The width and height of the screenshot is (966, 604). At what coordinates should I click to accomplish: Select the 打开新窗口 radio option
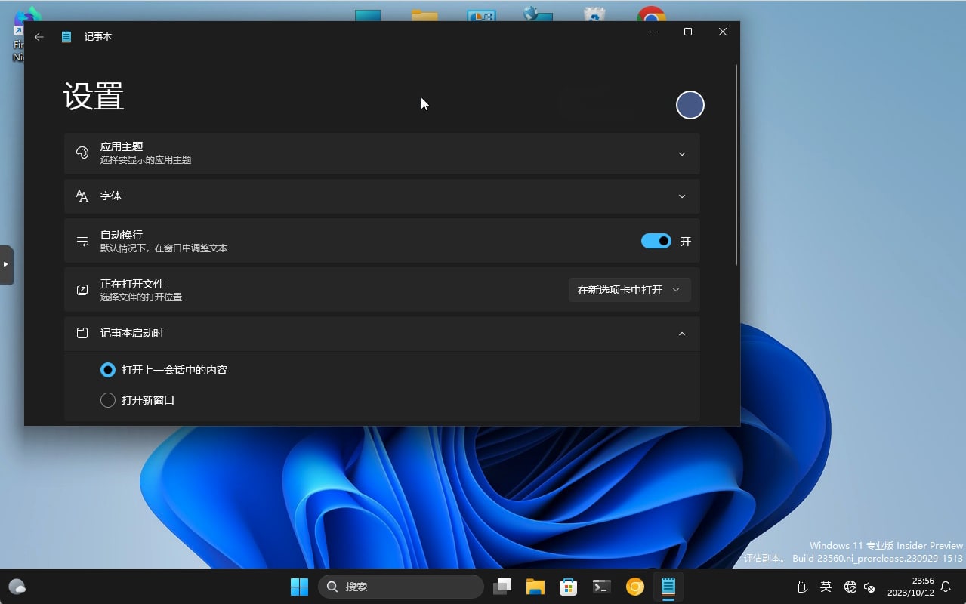coord(107,400)
